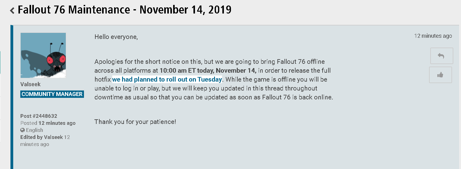Click the blue vertical bar left of the post
Viewport: 461px width, 169px height.
[x=12, y=97]
